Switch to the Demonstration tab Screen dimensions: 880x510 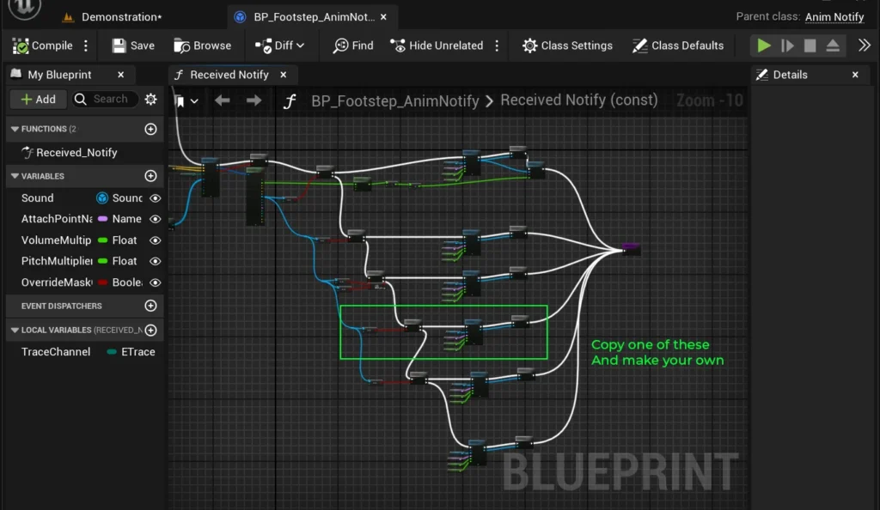(x=120, y=17)
